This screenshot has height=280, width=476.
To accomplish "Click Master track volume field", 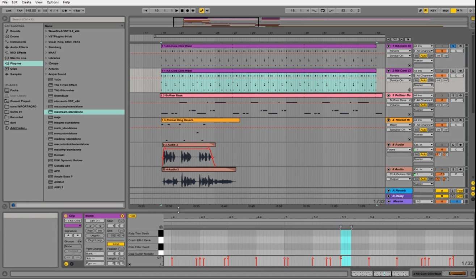I will (442, 201).
